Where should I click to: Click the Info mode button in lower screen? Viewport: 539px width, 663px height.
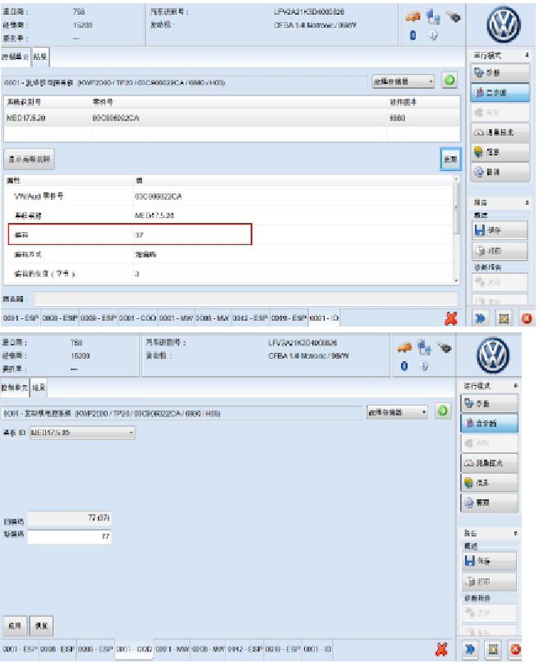pos(489,483)
